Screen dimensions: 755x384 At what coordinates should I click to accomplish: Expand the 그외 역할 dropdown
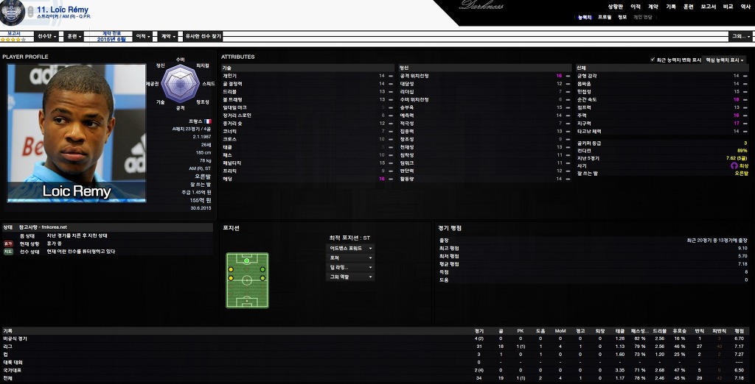350,277
